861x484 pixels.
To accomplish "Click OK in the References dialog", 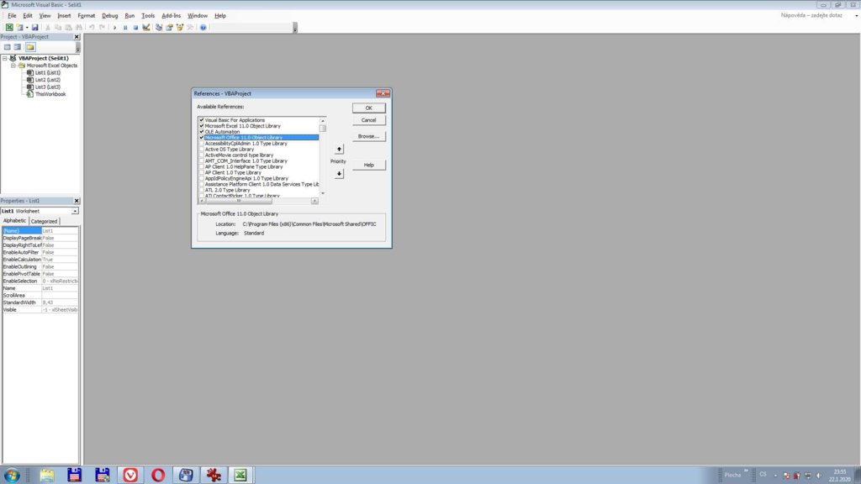I will click(x=368, y=108).
